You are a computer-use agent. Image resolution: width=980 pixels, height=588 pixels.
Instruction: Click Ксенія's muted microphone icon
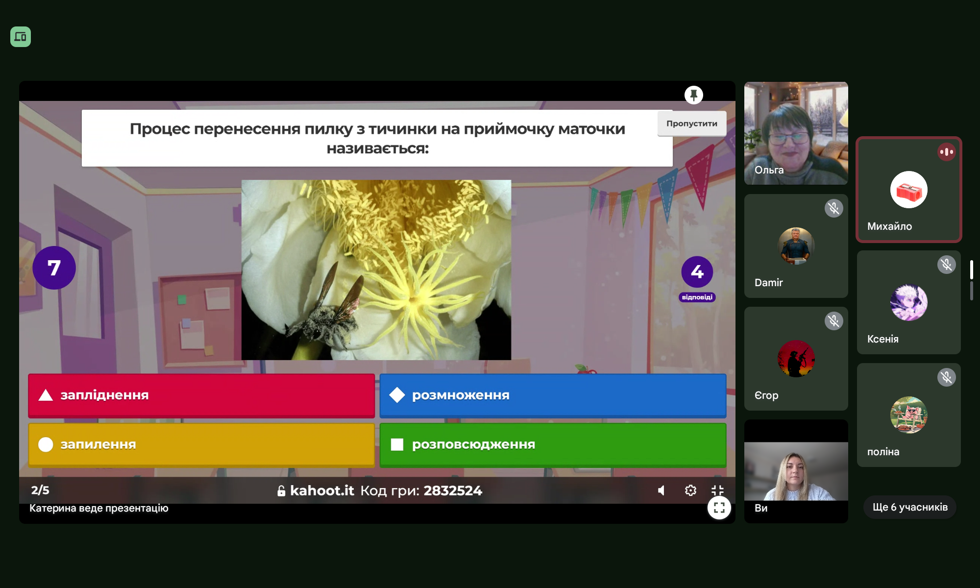946,265
